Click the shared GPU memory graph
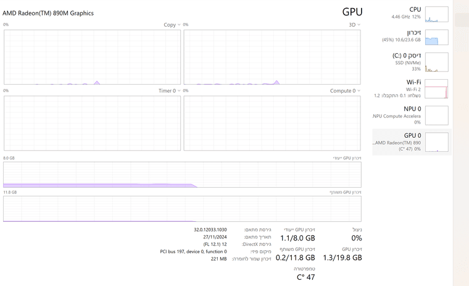This screenshot has height=286, width=469. tap(182, 209)
